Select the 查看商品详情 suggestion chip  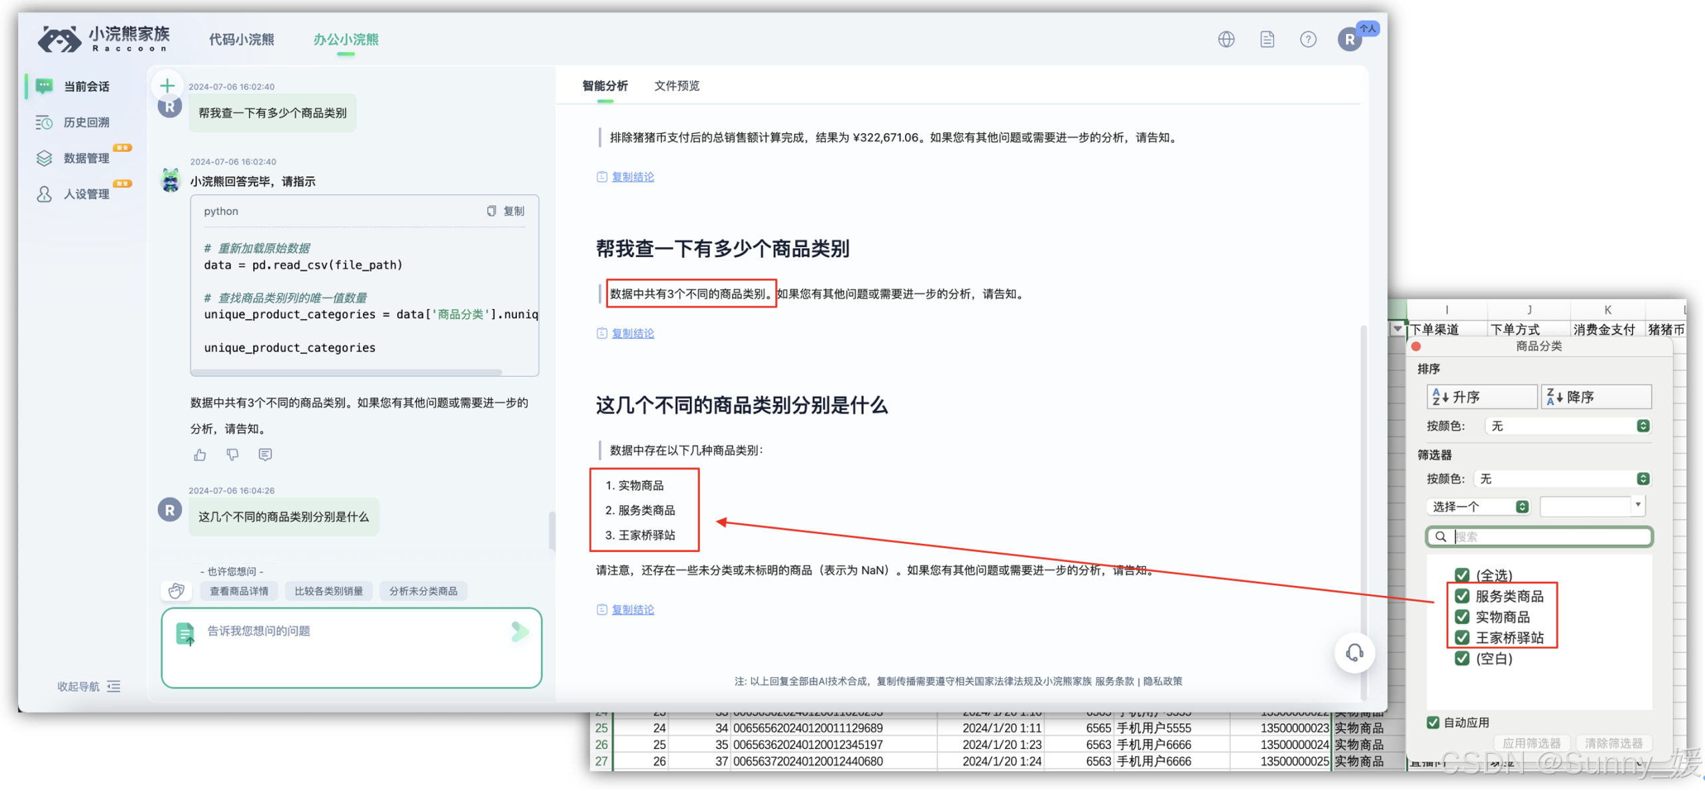(x=239, y=591)
